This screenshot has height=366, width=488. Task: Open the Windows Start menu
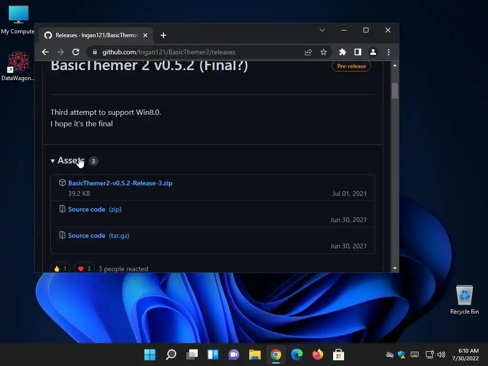(x=150, y=355)
